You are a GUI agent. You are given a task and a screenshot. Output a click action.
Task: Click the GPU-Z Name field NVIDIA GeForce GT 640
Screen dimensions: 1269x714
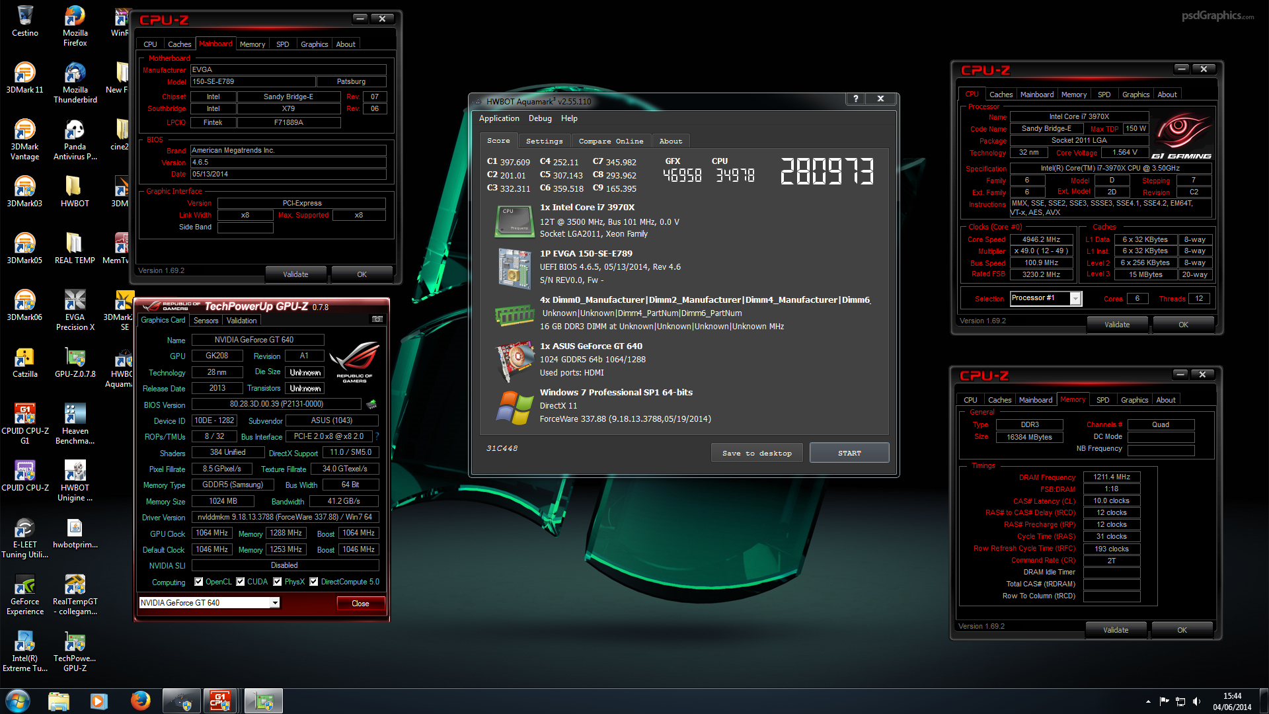258,340
